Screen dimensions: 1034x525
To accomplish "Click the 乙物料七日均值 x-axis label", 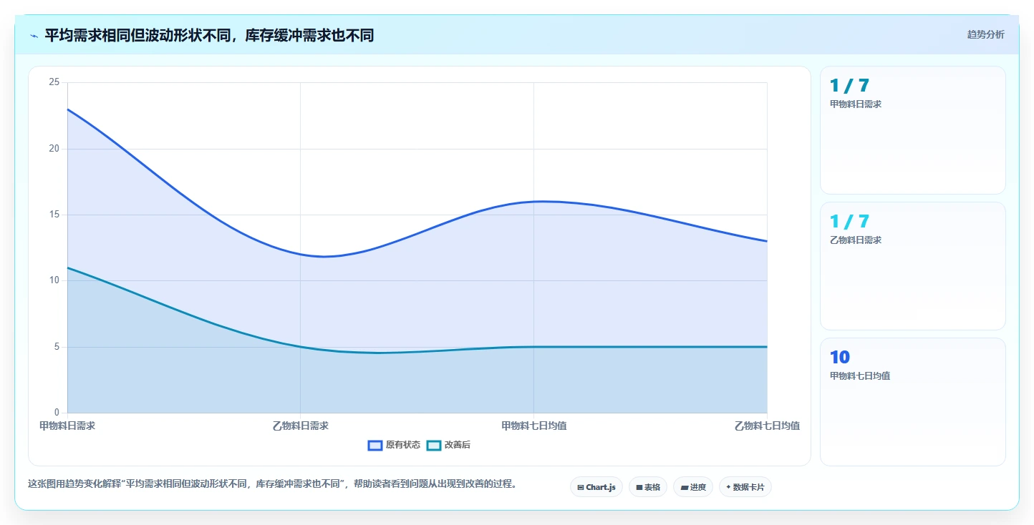I will point(767,426).
